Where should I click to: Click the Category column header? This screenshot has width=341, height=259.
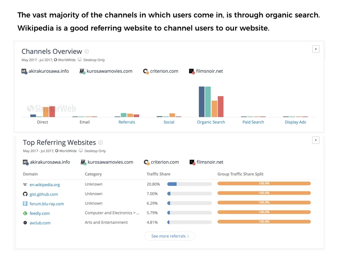(93, 174)
